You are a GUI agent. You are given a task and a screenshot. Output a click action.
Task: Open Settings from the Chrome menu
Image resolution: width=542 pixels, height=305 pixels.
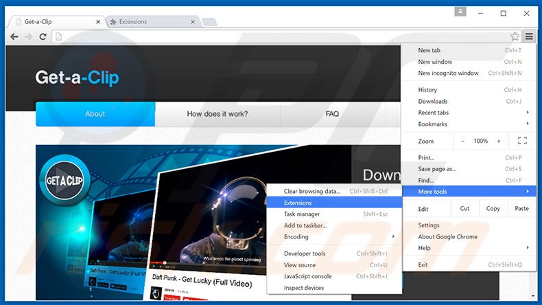[469, 225]
